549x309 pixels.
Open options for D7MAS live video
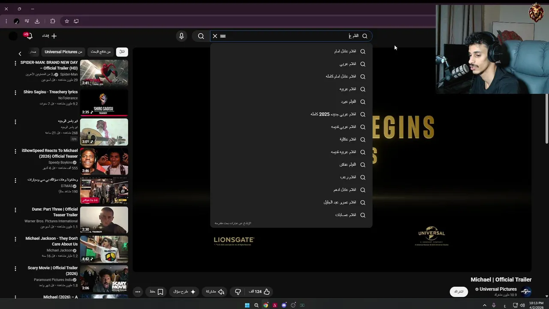(15, 181)
